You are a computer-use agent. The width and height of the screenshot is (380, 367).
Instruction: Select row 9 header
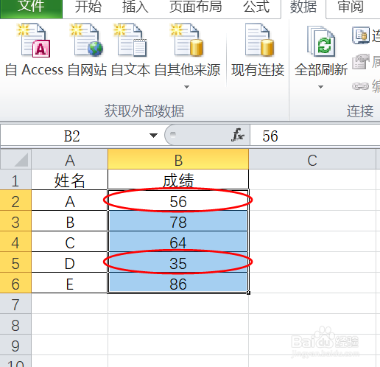[15, 346]
